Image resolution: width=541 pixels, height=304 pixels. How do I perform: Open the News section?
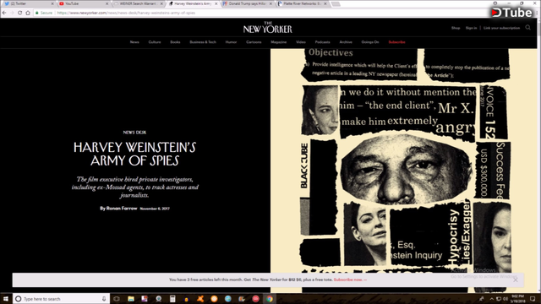[134, 42]
